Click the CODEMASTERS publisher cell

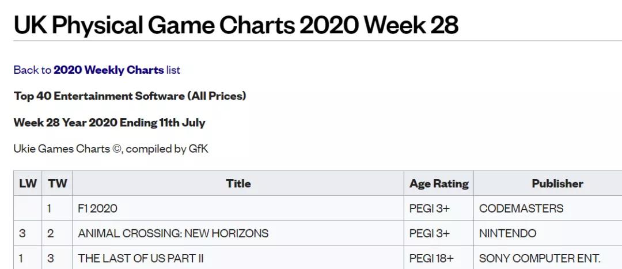click(548, 209)
